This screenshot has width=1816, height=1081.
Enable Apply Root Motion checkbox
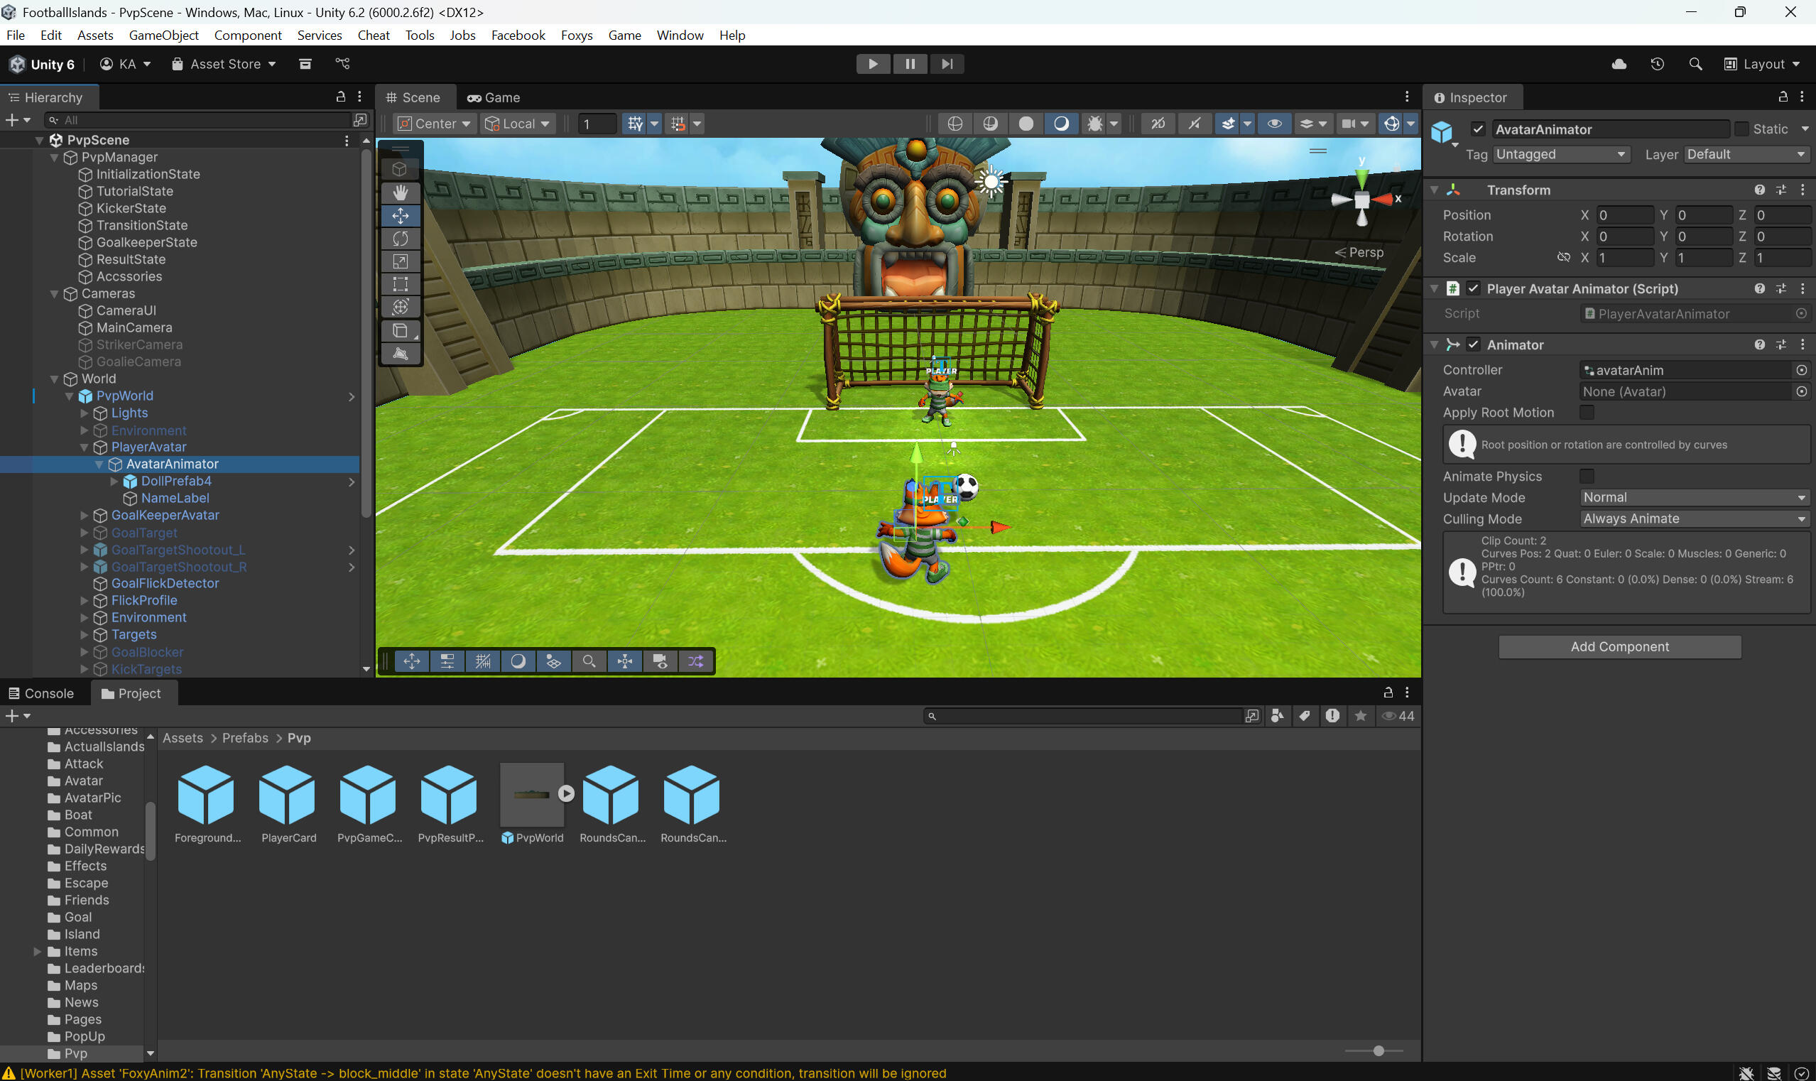[x=1586, y=412]
